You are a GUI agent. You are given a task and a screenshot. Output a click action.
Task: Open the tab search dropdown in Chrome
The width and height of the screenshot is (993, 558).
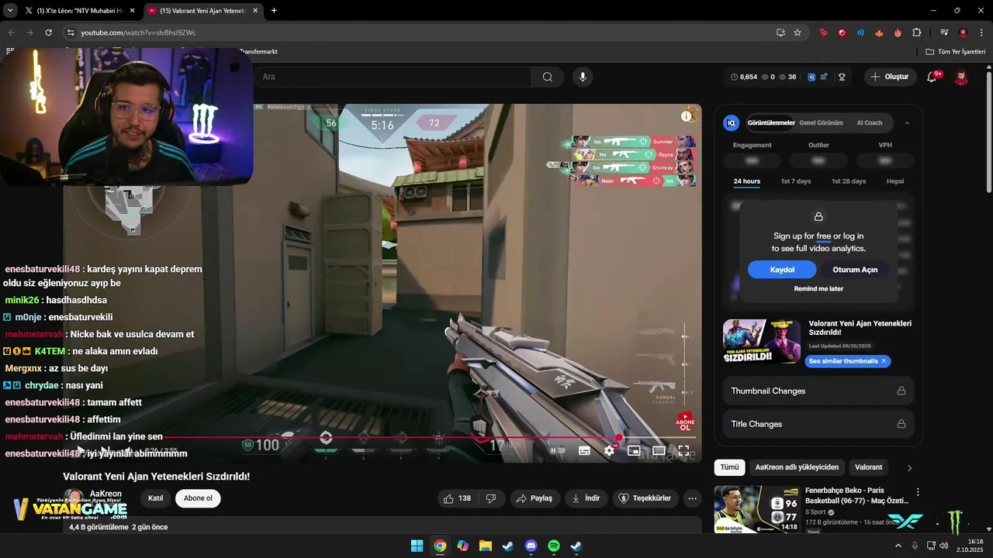pyautogui.click(x=10, y=11)
